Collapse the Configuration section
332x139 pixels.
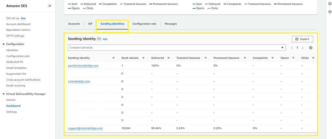(4, 44)
